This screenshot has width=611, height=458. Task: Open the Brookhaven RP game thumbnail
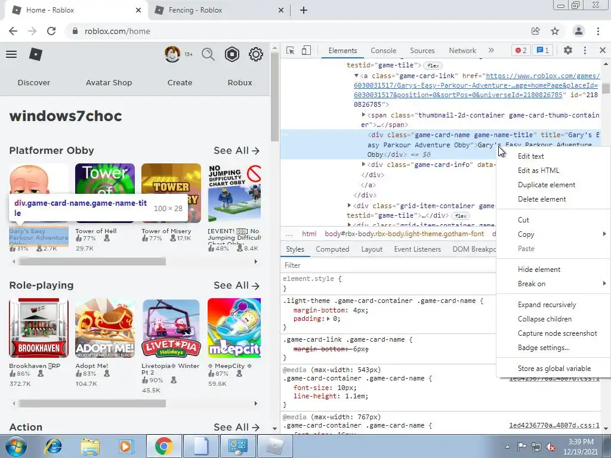click(x=39, y=328)
